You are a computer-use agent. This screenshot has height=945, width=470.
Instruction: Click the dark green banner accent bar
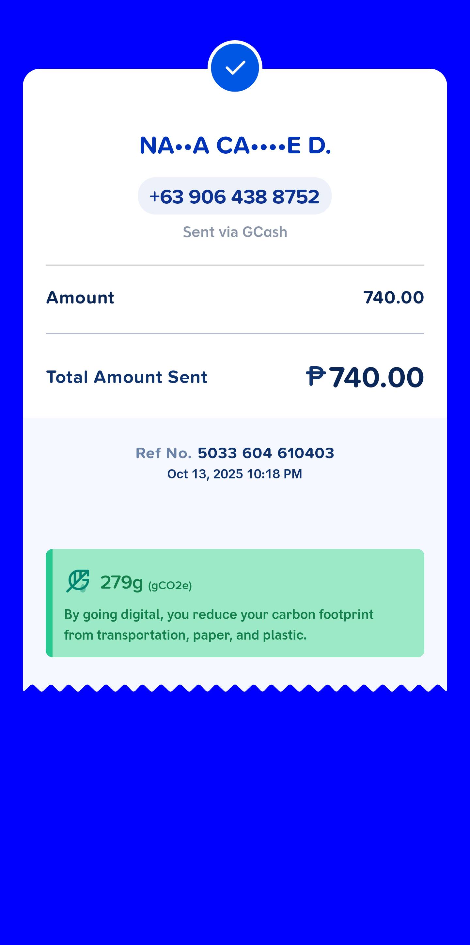[49, 603]
